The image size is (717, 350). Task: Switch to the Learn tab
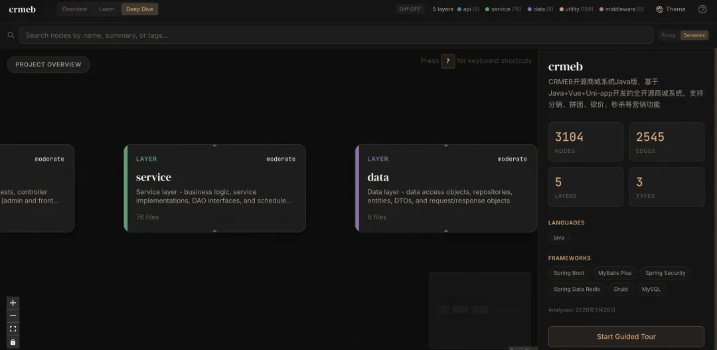coord(106,9)
